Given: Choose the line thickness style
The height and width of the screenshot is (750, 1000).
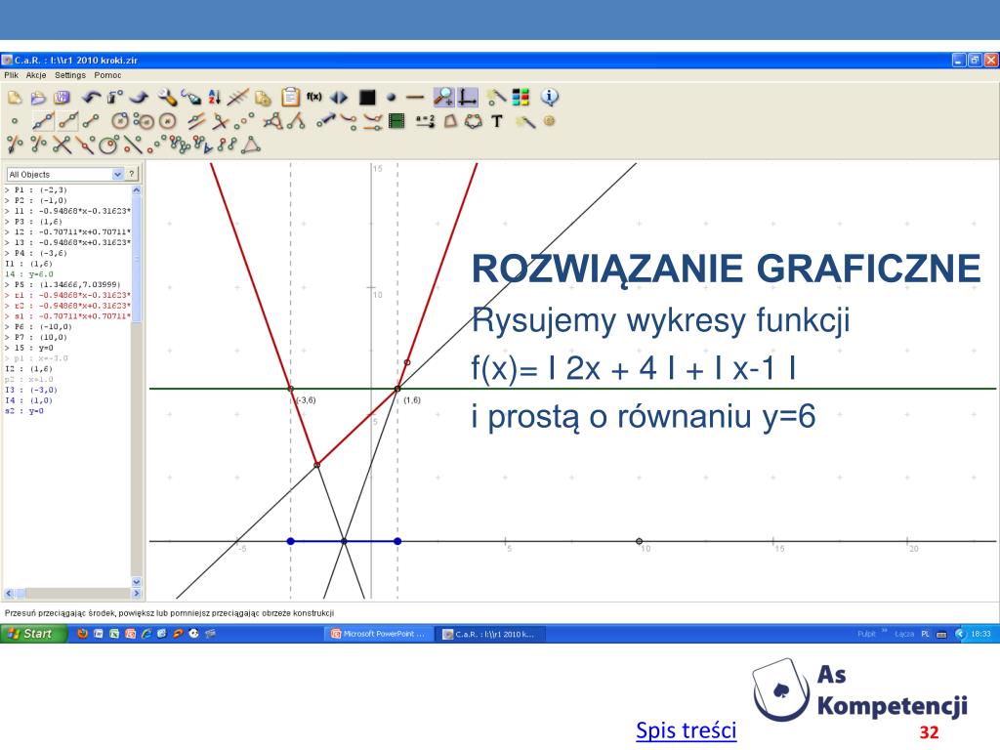Looking at the screenshot, I should (415, 98).
